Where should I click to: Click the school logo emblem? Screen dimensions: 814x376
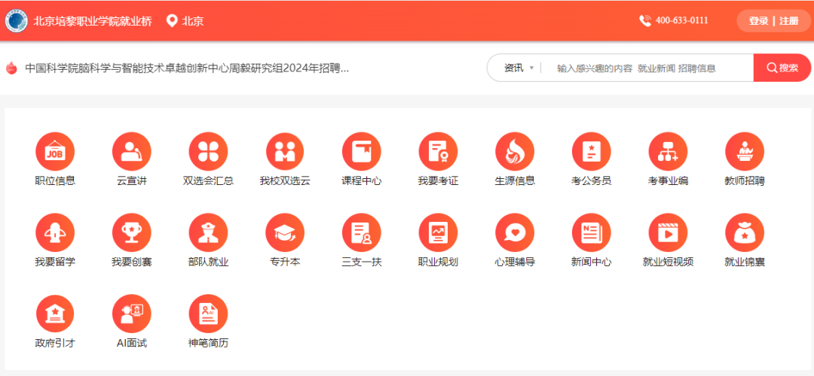pos(17,21)
